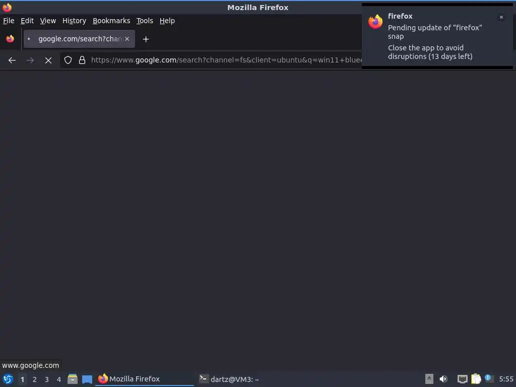
Task: Click the 5:55 clock
Action: (x=506, y=379)
